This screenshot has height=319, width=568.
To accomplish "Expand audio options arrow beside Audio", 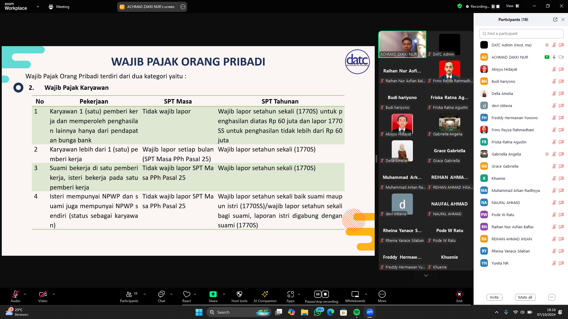I will [x=25, y=294].
